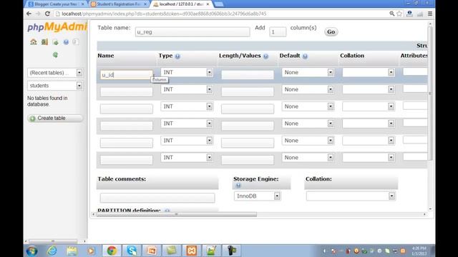This screenshot has height=257, width=458.
Task: Close the Student's Registration tab
Action: (x=145, y=4)
